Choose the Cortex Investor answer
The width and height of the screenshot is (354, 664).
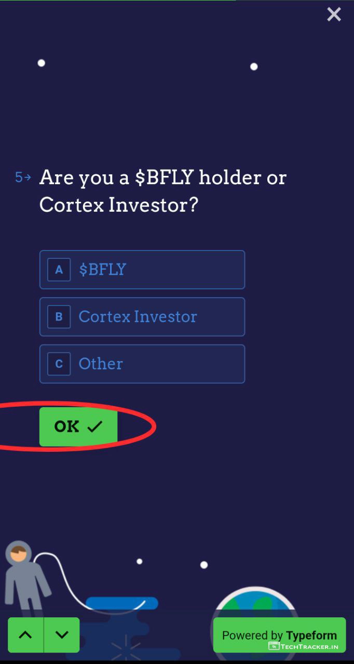click(x=142, y=317)
